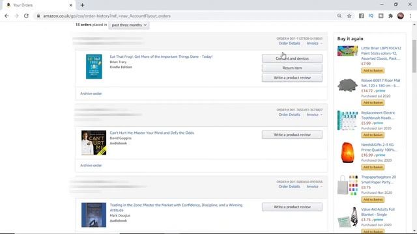417x234 pixels.
Task: Click the page vertical scrollbar thumb
Action: click(x=414, y=56)
